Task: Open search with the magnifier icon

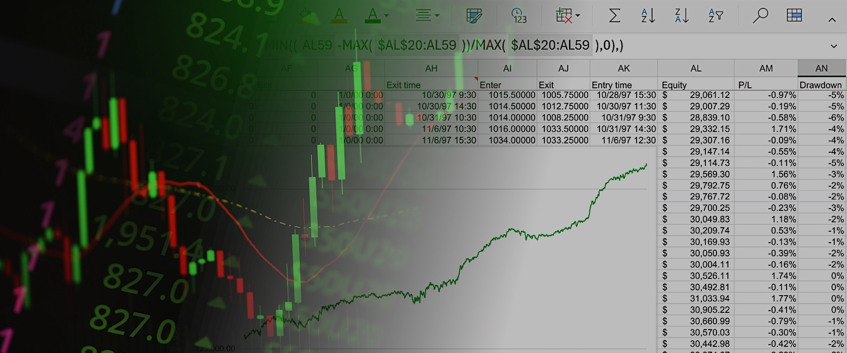Action: click(x=760, y=15)
